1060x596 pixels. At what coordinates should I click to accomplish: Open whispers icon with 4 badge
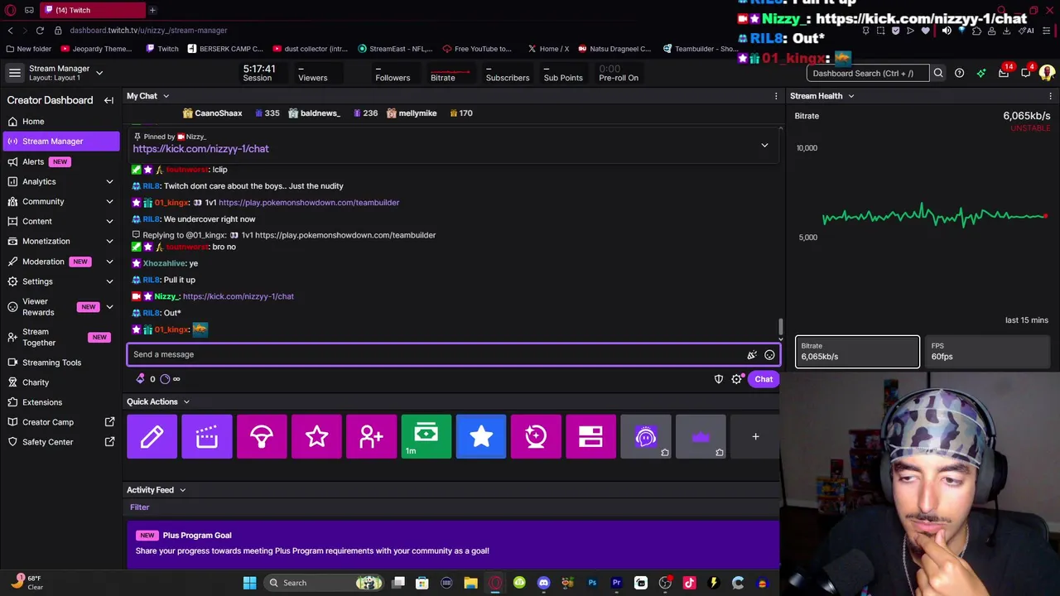1026,72
